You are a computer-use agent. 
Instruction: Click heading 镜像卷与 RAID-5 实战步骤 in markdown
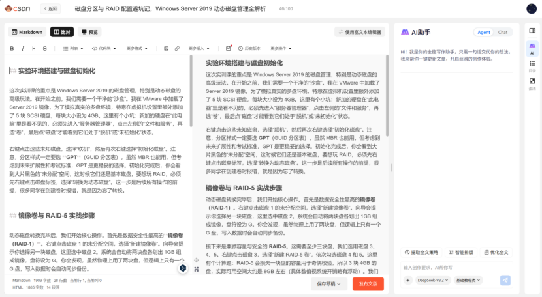point(56,216)
